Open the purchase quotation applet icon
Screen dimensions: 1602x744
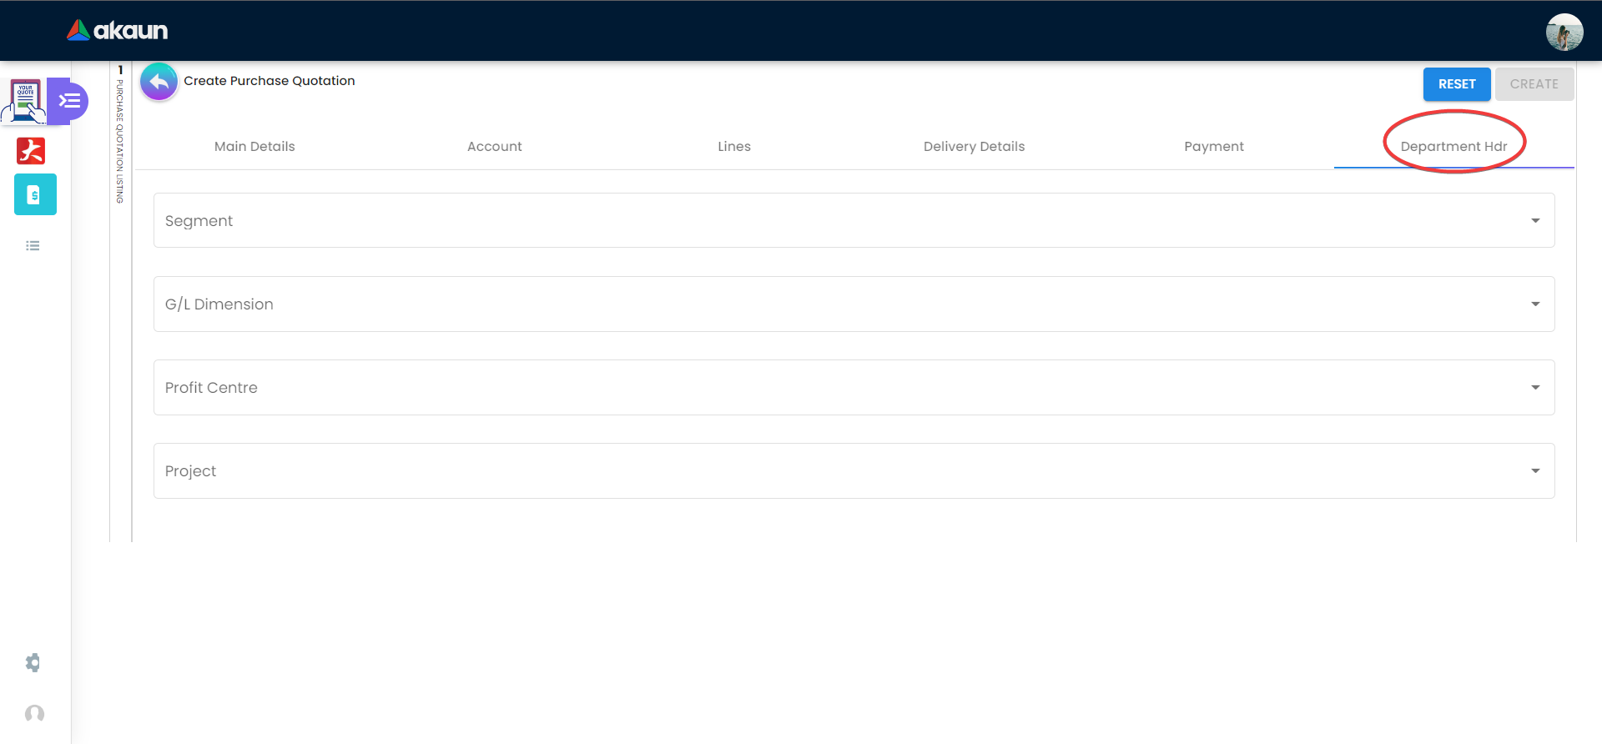point(25,101)
